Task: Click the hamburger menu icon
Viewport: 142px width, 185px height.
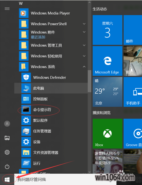Action: [7, 9]
